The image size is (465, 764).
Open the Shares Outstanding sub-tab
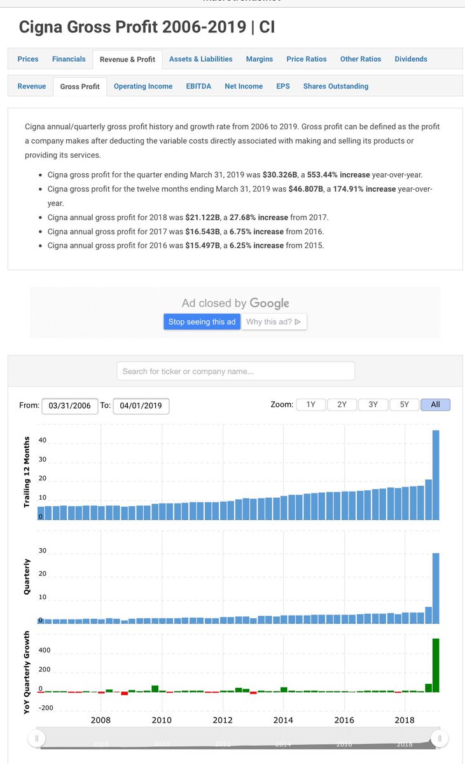coord(336,87)
